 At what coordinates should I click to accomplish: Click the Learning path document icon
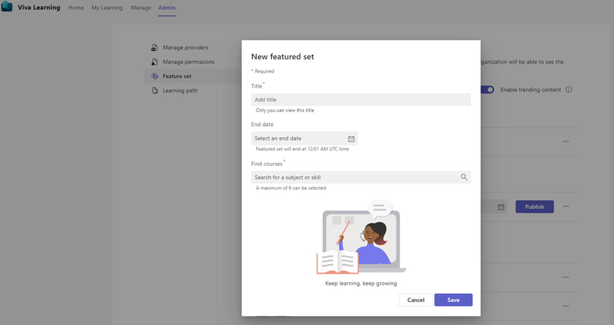[x=155, y=90]
